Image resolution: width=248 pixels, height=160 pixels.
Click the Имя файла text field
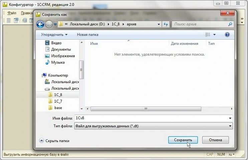(150, 118)
